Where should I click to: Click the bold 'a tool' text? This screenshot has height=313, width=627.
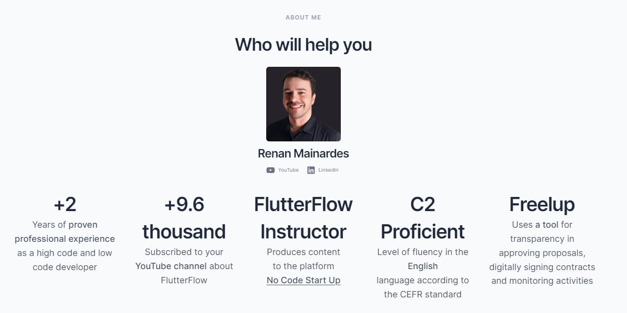coord(547,225)
